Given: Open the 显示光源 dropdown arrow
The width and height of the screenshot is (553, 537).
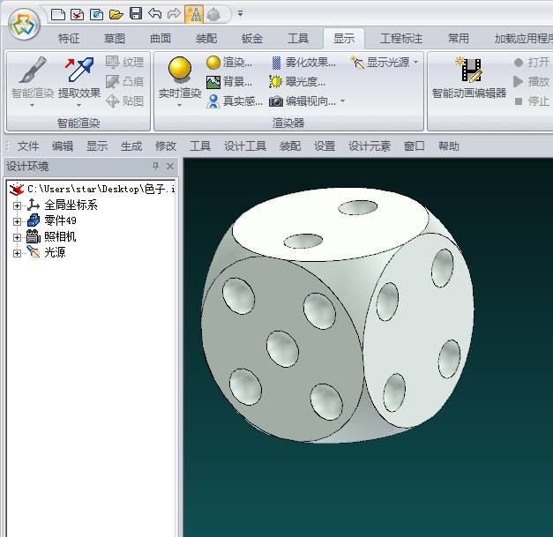Looking at the screenshot, I should tap(416, 63).
